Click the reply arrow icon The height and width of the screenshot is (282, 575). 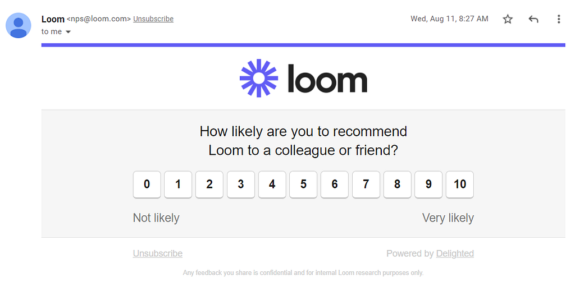click(533, 19)
